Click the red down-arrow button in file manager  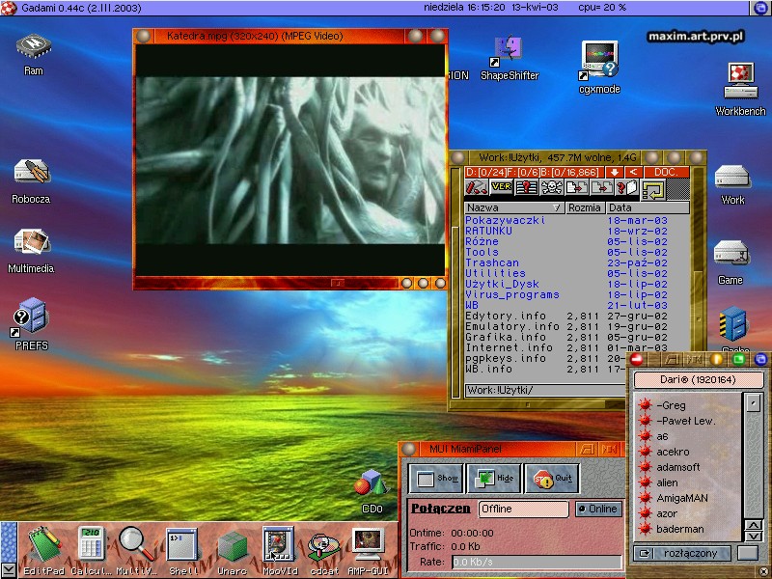pos(615,172)
